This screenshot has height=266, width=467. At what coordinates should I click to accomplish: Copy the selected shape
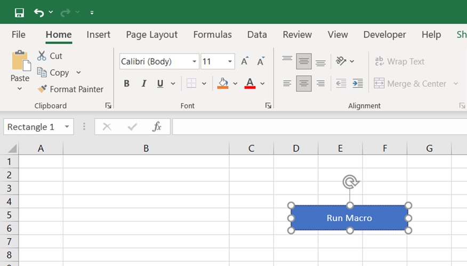53,72
